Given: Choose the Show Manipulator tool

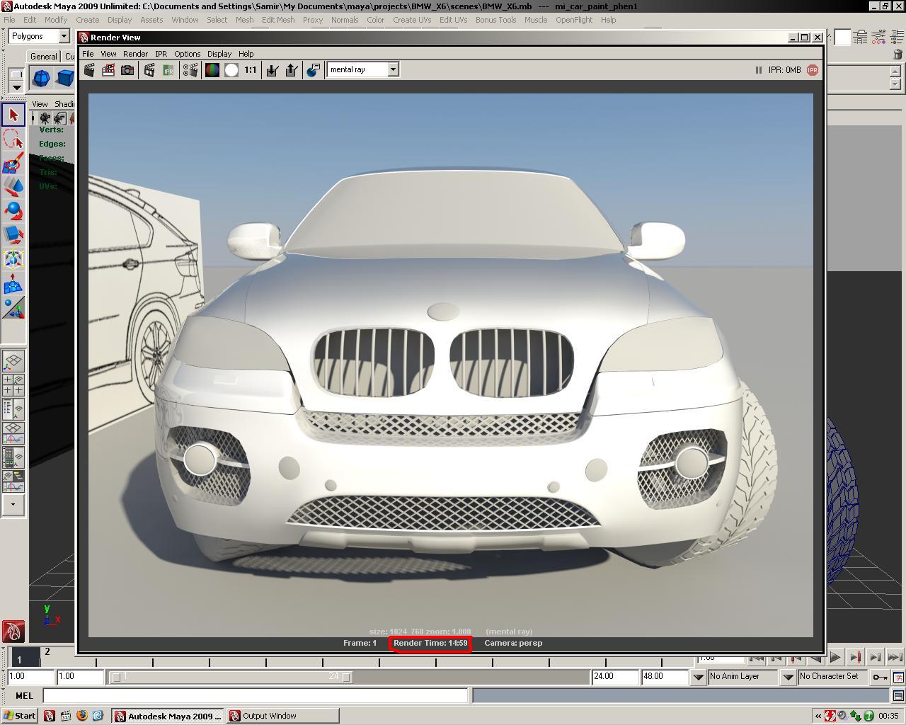Looking at the screenshot, I should [13, 308].
